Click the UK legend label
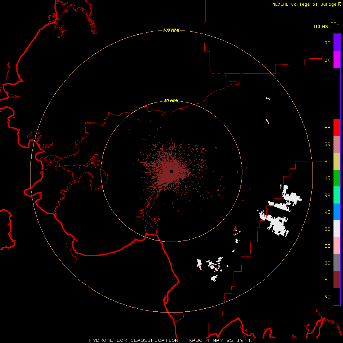 point(327,60)
